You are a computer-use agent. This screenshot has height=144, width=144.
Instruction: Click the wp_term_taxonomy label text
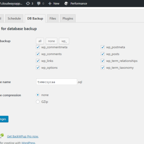tap(120, 68)
